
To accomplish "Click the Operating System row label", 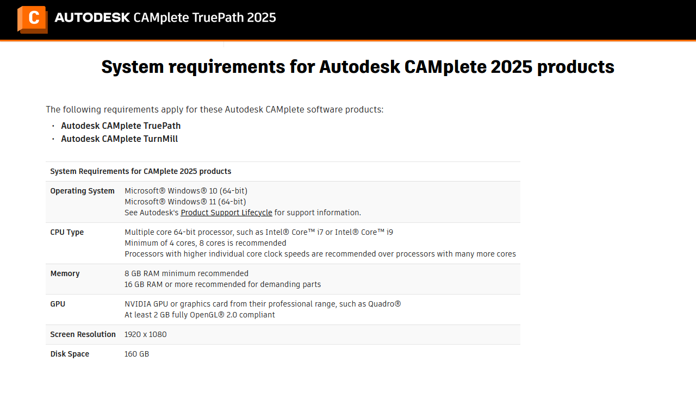I will click(82, 191).
